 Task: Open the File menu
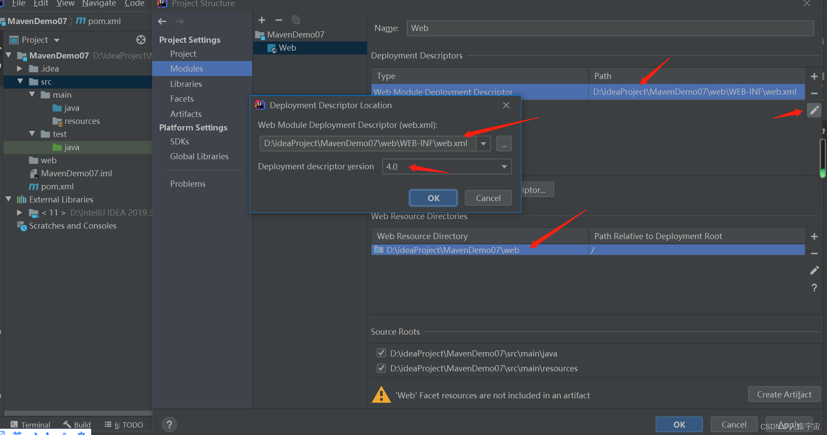pyautogui.click(x=18, y=3)
